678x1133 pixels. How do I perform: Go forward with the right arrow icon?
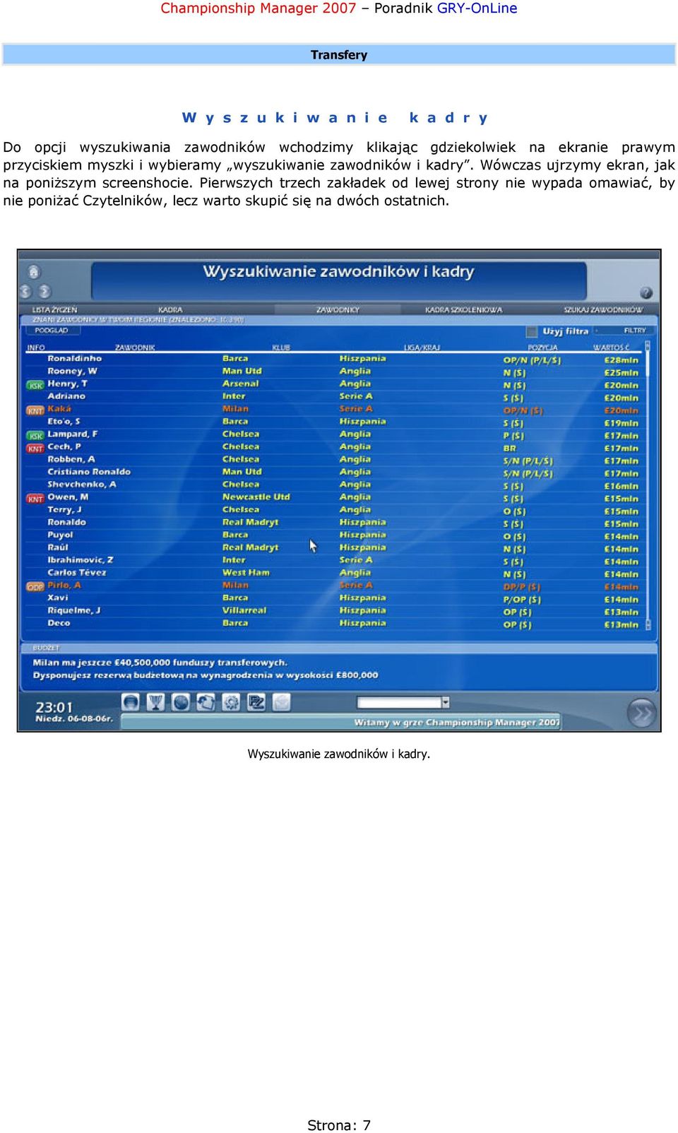pos(44,291)
